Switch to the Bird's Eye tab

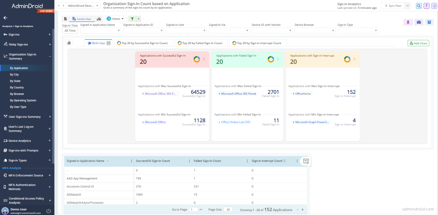pyautogui.click(x=98, y=43)
